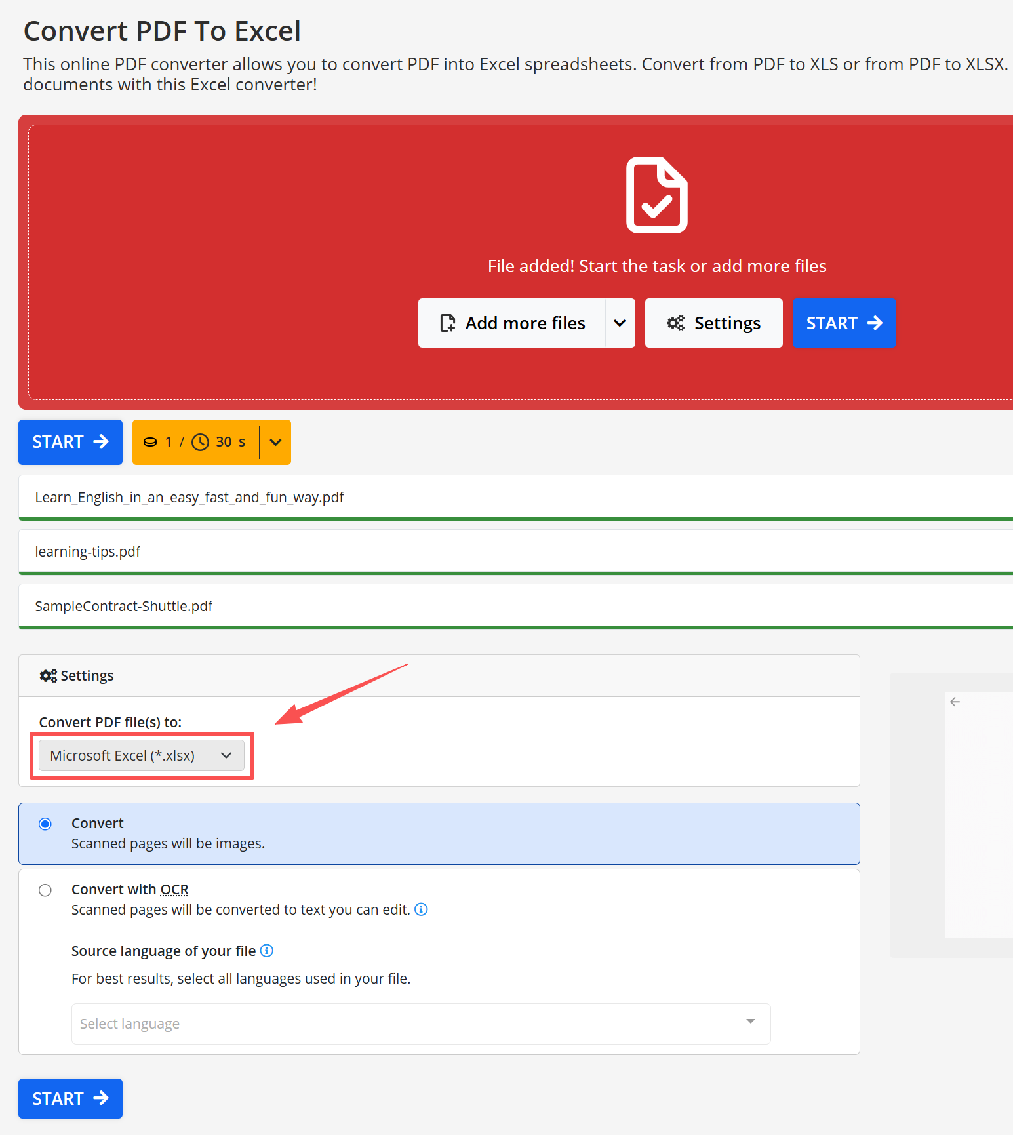Click the START button above the file list
Image resolution: width=1013 pixels, height=1135 pixels.
click(x=70, y=442)
